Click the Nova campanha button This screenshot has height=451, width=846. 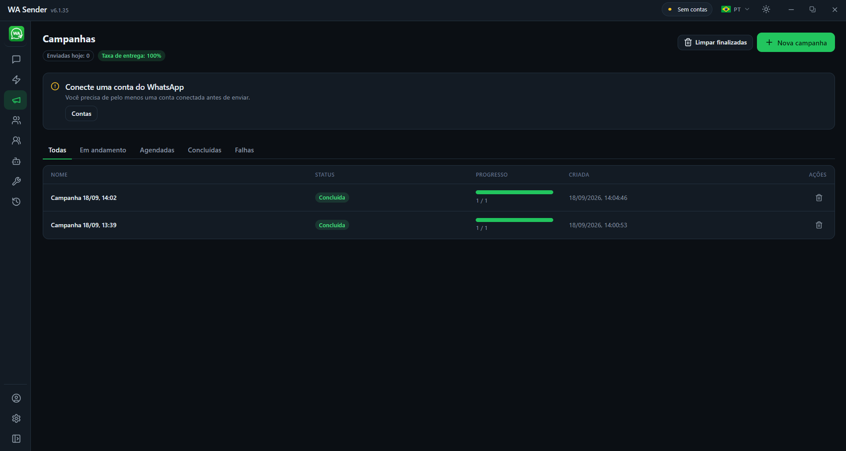tap(796, 42)
